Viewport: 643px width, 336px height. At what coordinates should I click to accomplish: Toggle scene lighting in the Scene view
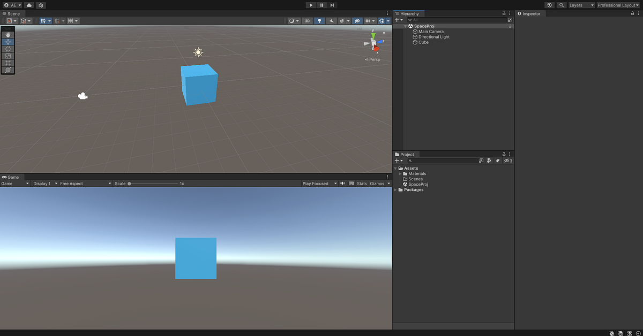(x=319, y=20)
